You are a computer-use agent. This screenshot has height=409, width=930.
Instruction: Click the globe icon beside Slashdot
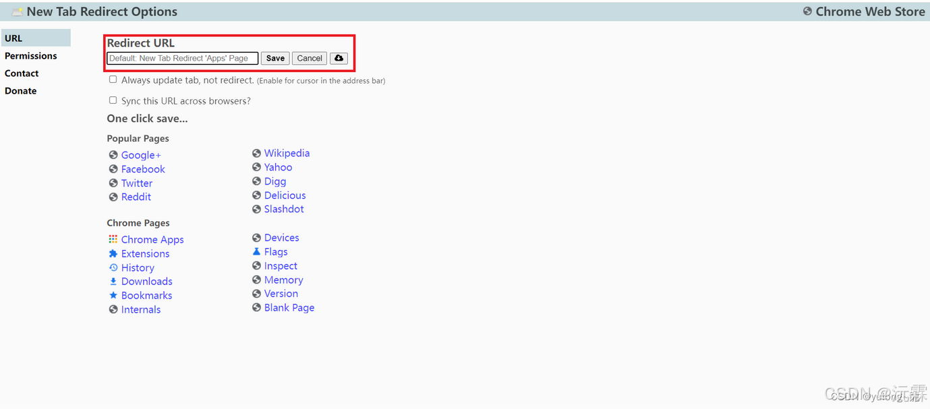click(x=256, y=210)
